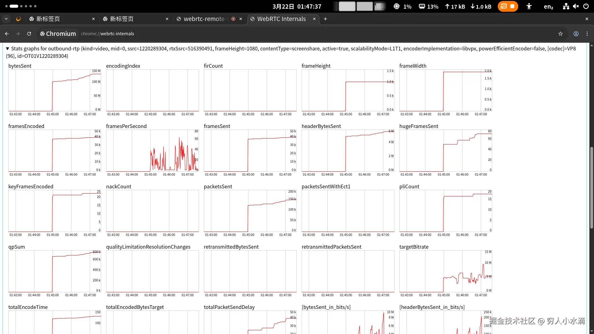
Task: Open a new tab with plus button
Action: 325,19
